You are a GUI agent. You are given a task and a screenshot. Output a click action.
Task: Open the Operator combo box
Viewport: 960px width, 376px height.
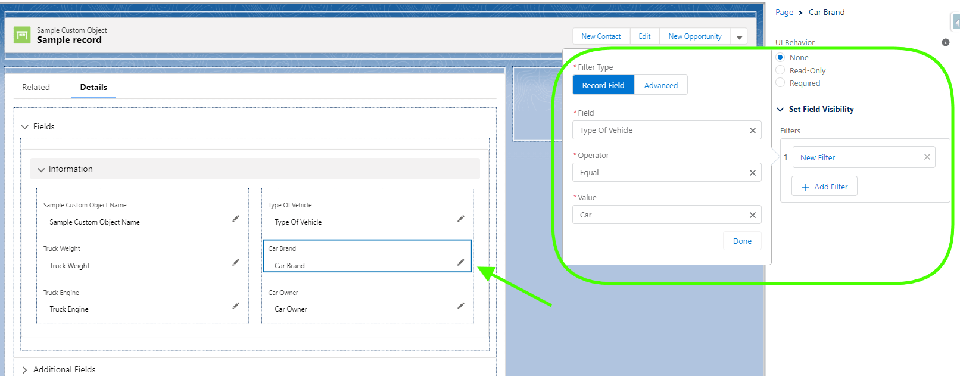coord(667,173)
